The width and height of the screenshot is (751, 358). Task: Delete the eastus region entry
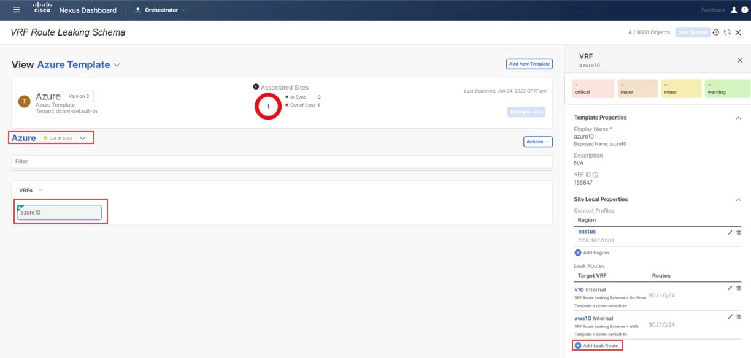coord(738,233)
